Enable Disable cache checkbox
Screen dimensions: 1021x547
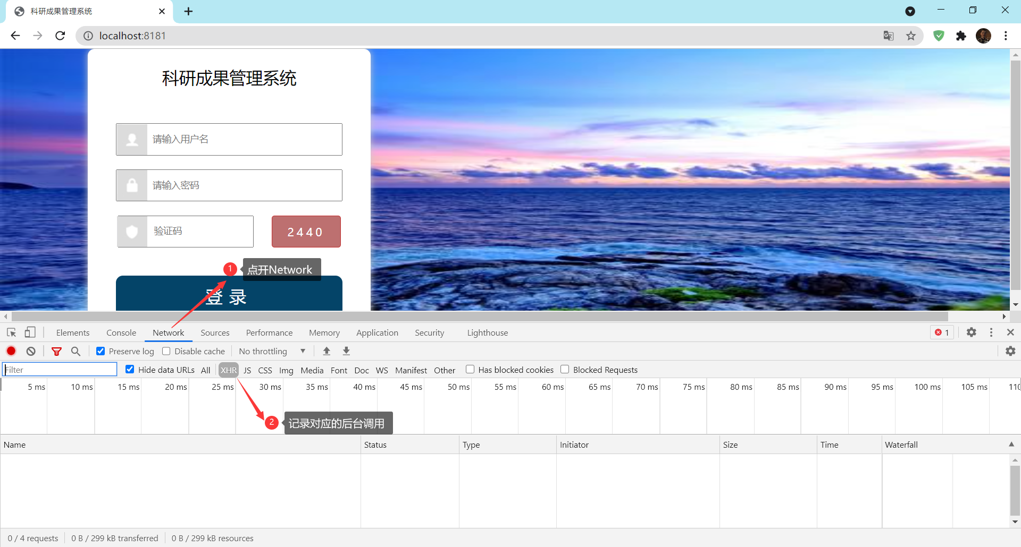[x=166, y=351]
